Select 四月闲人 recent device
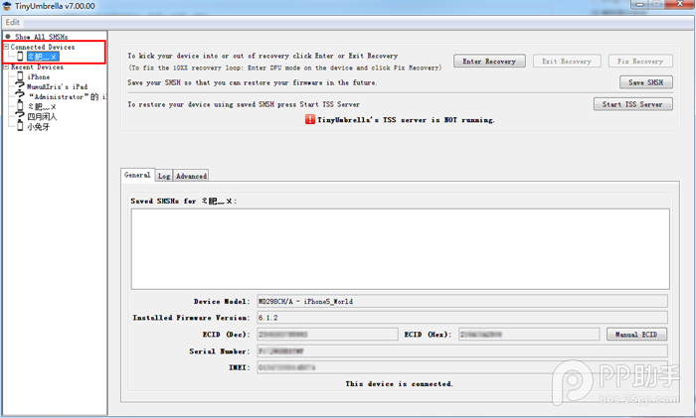The width and height of the screenshot is (696, 418). [x=42, y=116]
